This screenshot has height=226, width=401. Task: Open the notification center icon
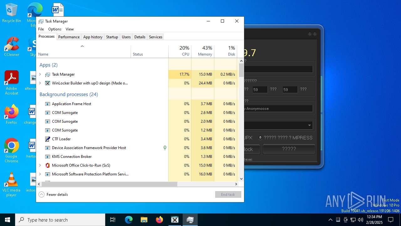tap(391, 220)
